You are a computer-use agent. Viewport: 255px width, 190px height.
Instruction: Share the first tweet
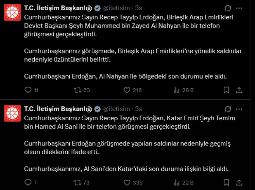(x=239, y=90)
